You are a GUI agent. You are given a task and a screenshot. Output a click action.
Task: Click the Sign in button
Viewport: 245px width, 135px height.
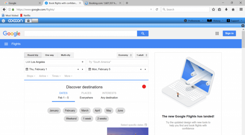pos(229,33)
